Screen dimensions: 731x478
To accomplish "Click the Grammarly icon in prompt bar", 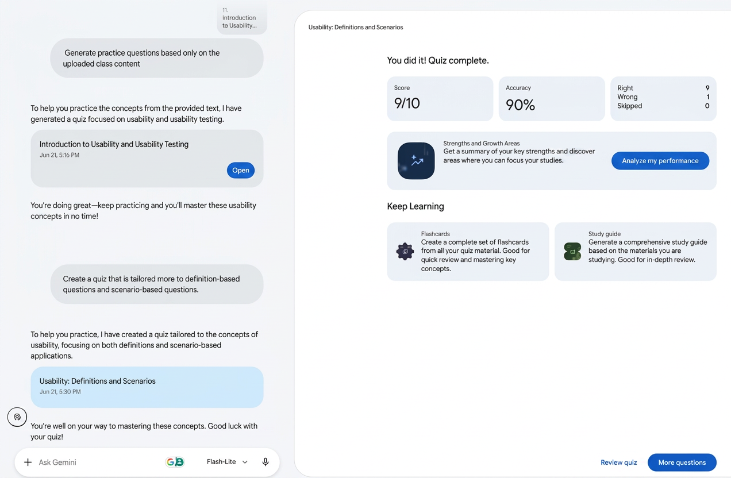I will coord(175,462).
